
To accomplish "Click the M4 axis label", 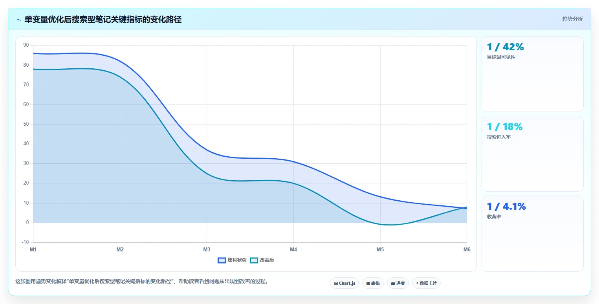I will coord(293,249).
